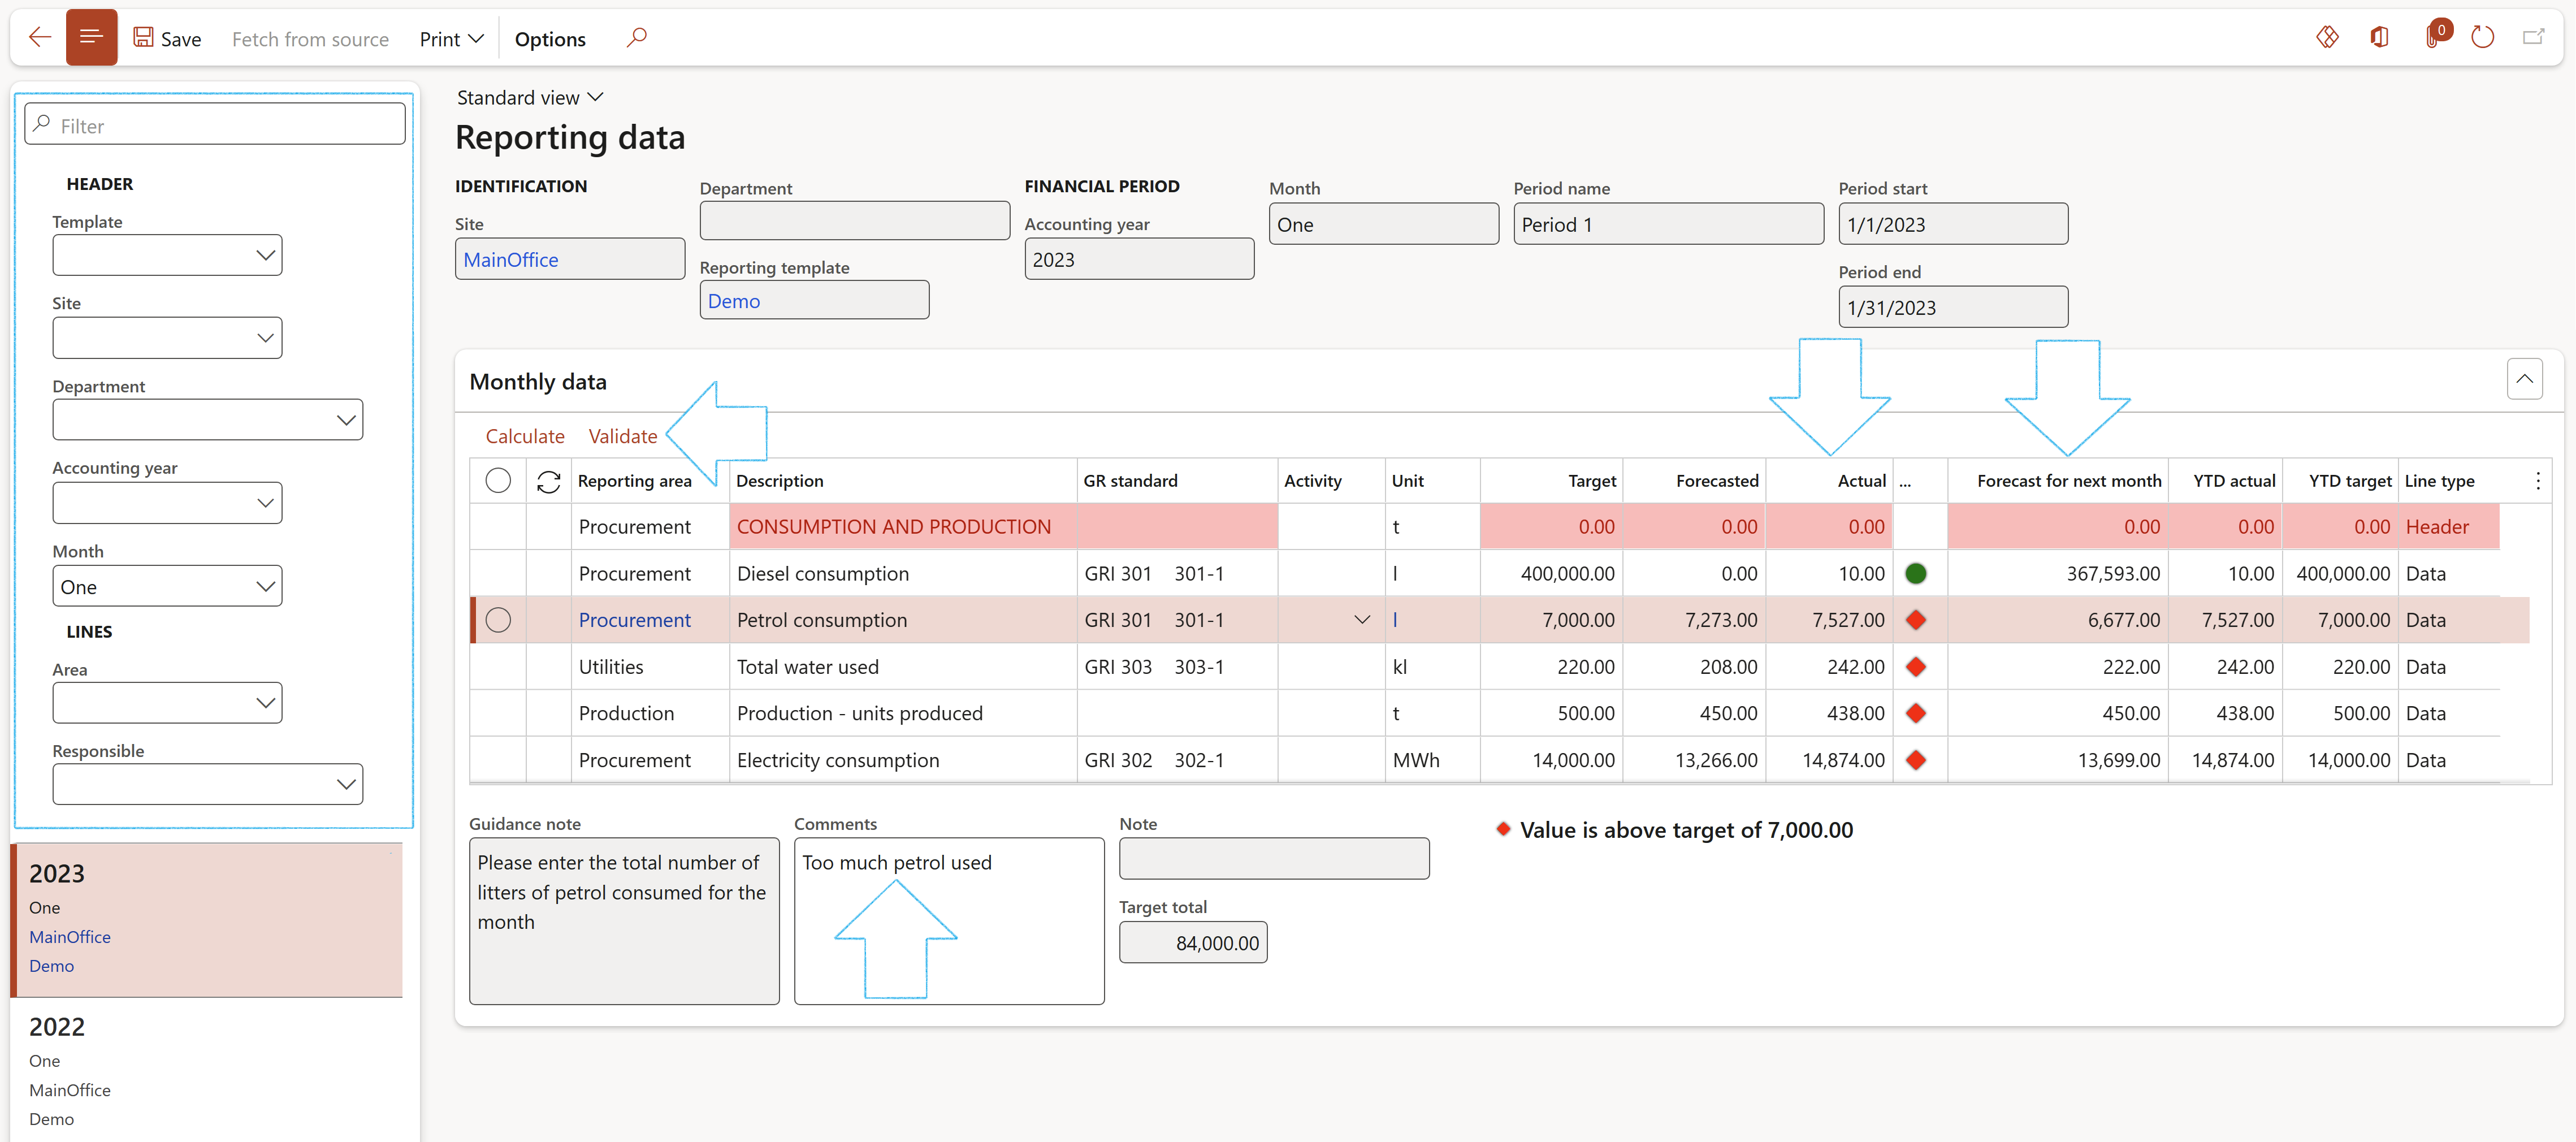Sort by the Actual column header
The height and width of the screenshot is (1142, 2576).
point(1829,481)
